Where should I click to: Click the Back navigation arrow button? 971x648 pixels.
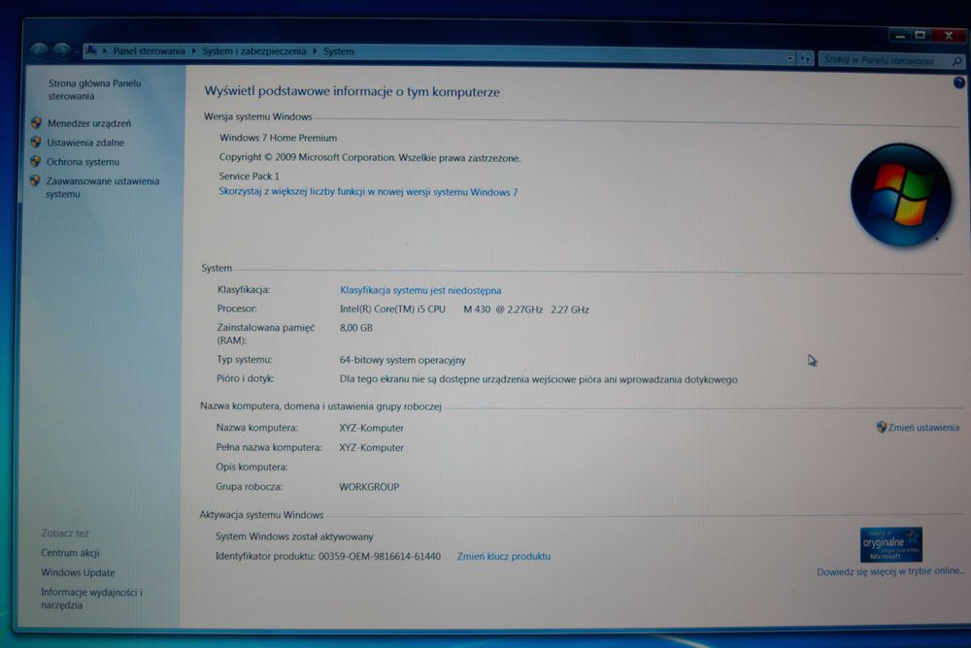[39, 50]
